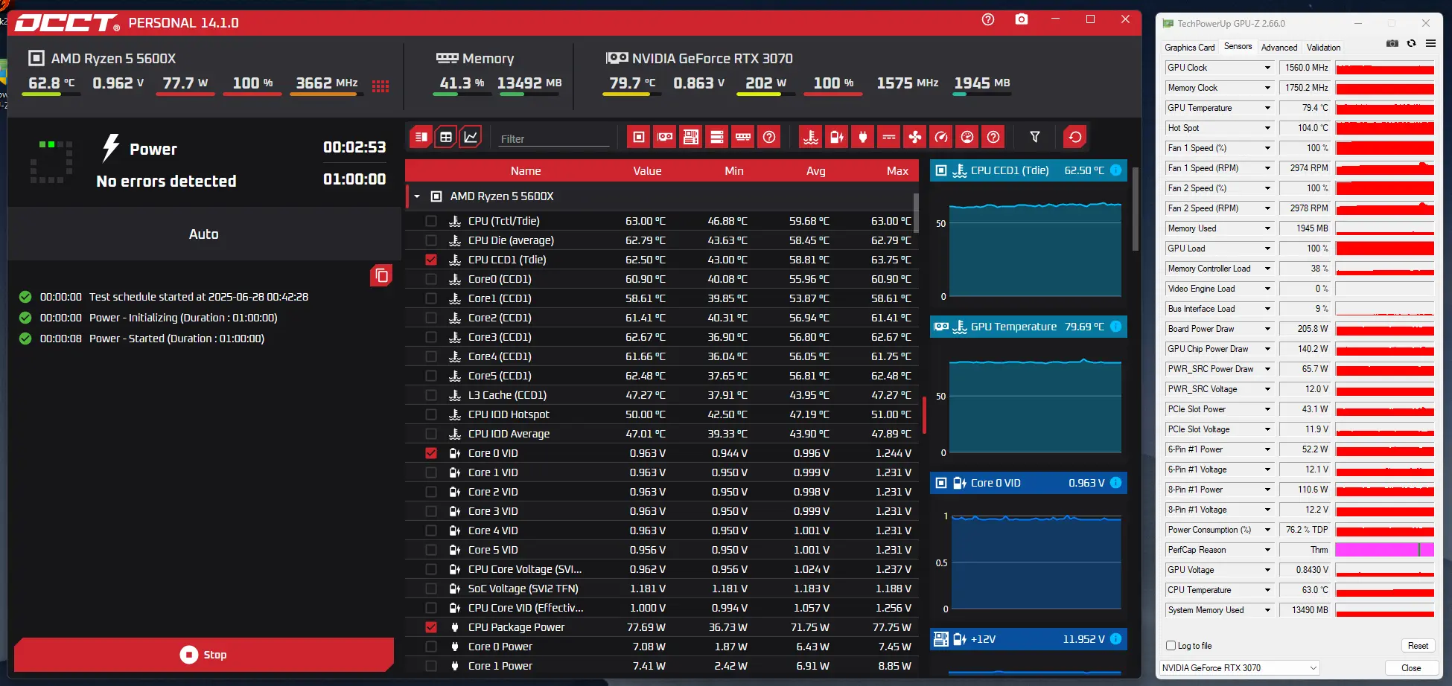Focus the sensor Filter text field
This screenshot has height=686, width=1452.
click(x=553, y=138)
